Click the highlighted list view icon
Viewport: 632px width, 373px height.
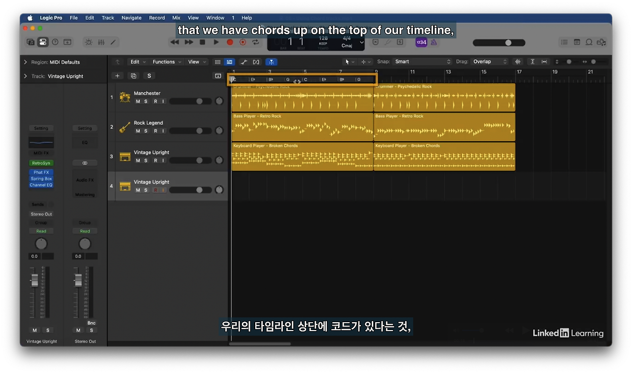click(x=229, y=62)
